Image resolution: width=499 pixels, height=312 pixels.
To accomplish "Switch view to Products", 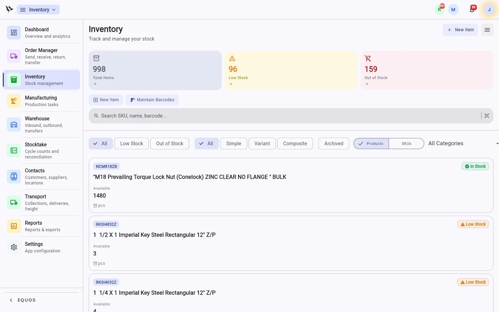I will (x=371, y=144).
